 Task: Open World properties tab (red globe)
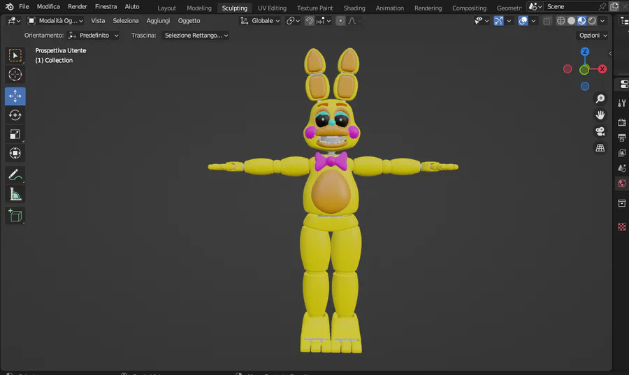click(622, 184)
